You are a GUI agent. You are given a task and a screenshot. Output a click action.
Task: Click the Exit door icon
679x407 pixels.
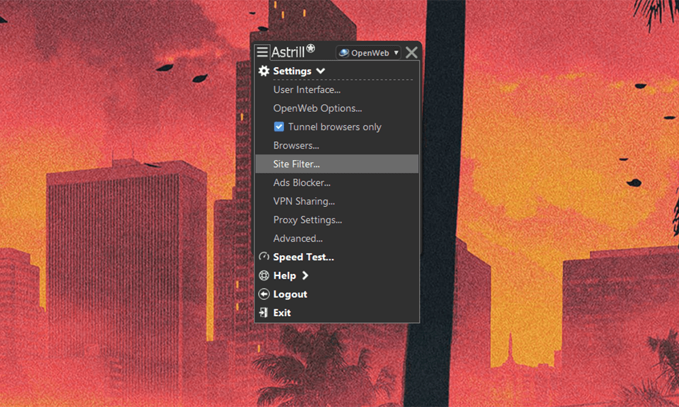263,313
